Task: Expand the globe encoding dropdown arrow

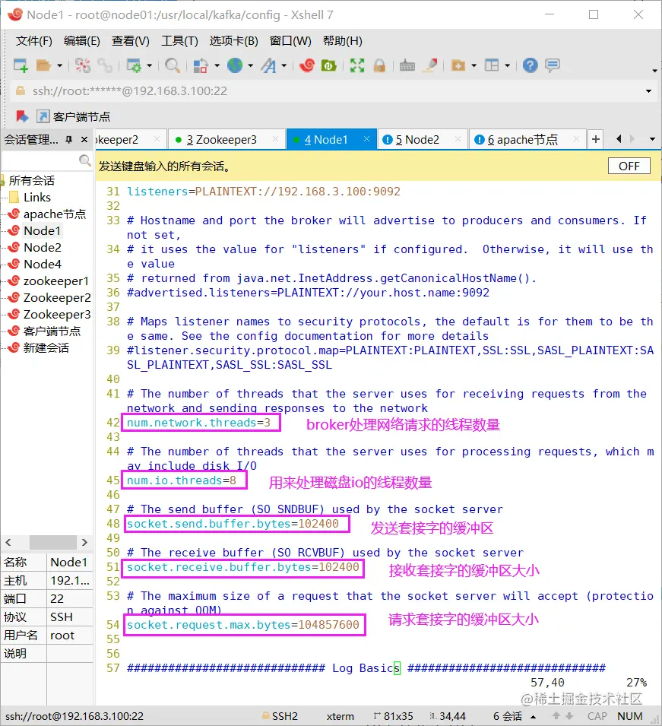Action: 251,65
